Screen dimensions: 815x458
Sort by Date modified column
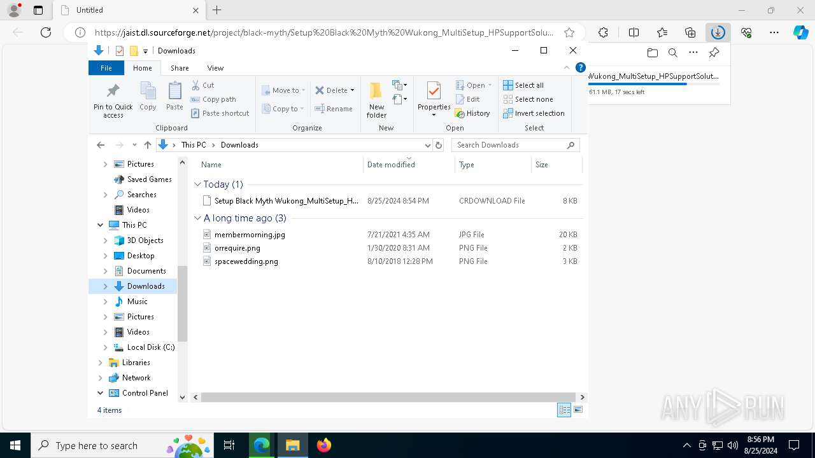[409, 165]
